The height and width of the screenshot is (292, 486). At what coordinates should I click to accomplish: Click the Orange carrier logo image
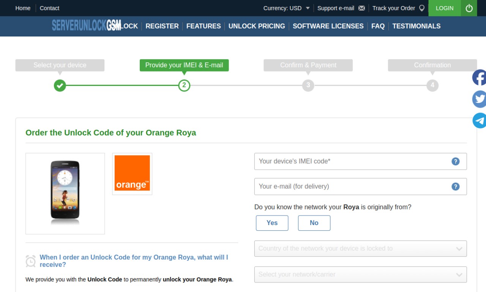click(x=132, y=174)
